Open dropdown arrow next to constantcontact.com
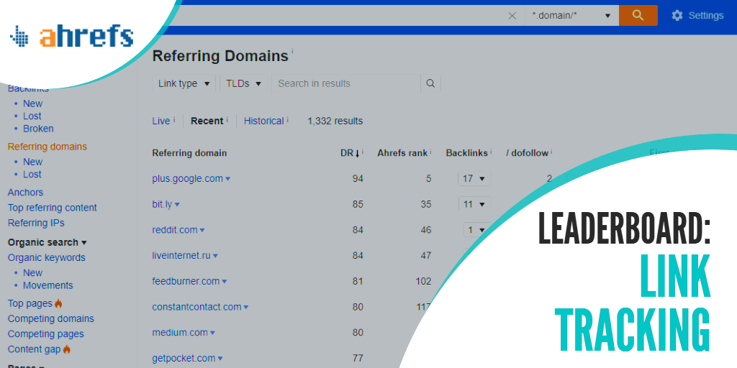Image resolution: width=737 pixels, height=368 pixels. (x=246, y=308)
